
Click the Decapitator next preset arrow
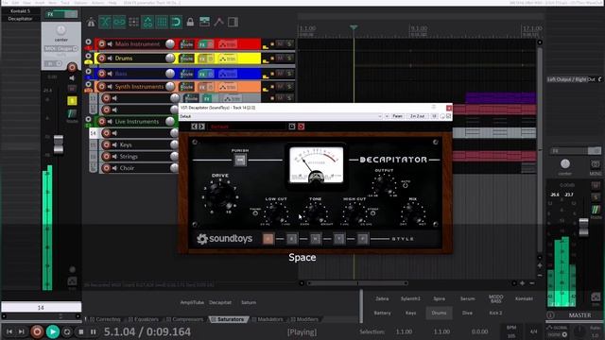point(201,127)
